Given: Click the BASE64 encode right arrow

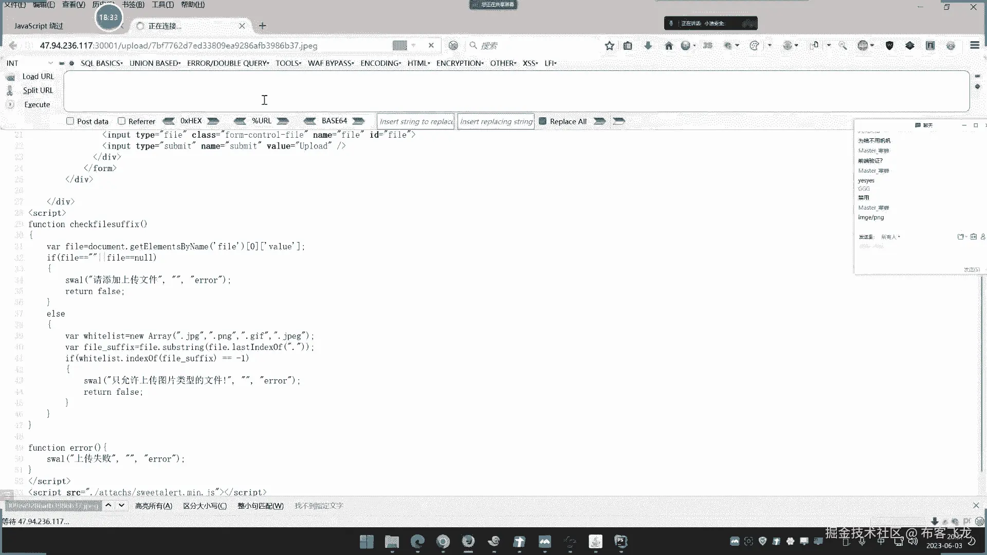Looking at the screenshot, I should pos(358,121).
